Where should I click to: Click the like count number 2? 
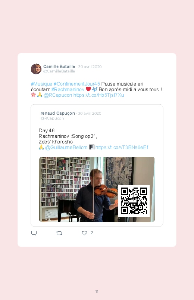[x=92, y=233]
